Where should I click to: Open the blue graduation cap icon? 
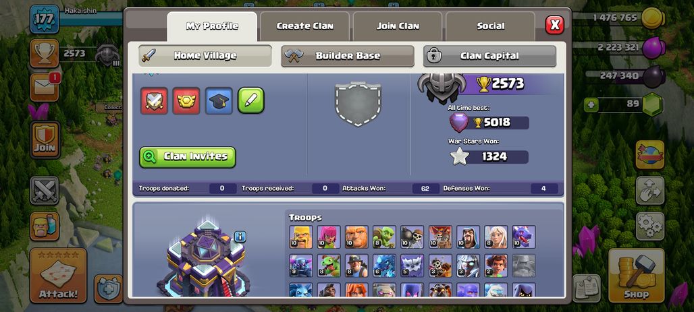point(219,101)
